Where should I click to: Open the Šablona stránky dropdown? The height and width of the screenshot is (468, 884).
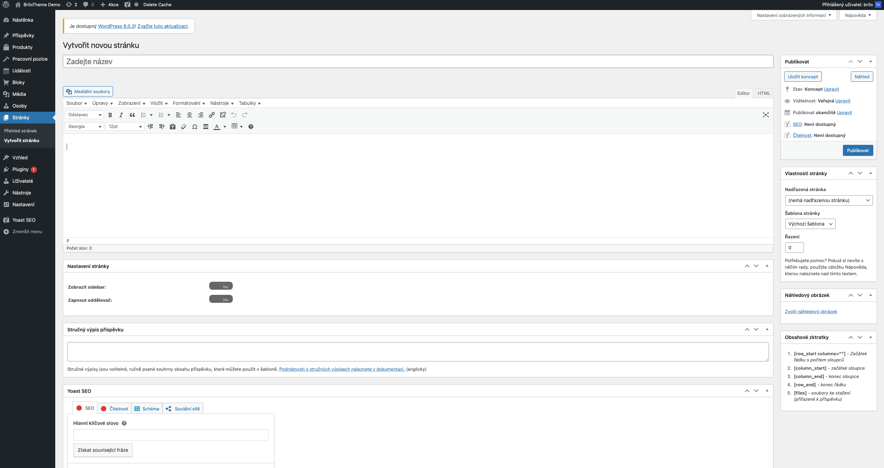(810, 224)
